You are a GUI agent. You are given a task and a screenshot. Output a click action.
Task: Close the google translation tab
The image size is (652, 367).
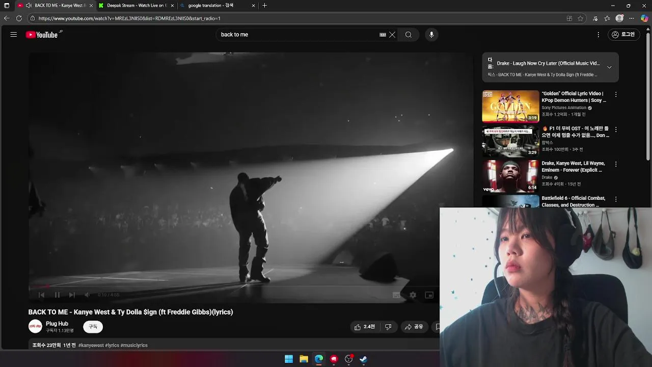253,6
